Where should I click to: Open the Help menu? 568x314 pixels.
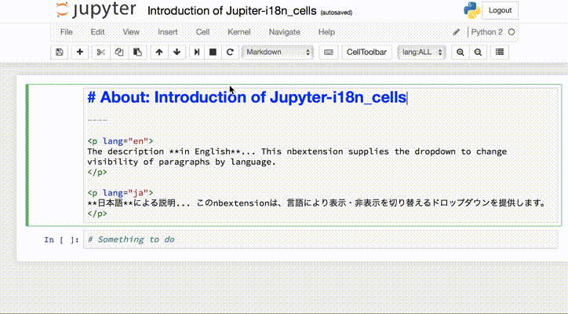326,32
